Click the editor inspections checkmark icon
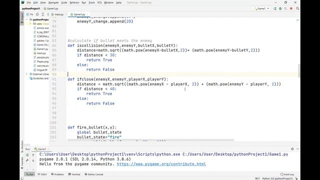Screen dimensions: 320x180 pos(297,20)
